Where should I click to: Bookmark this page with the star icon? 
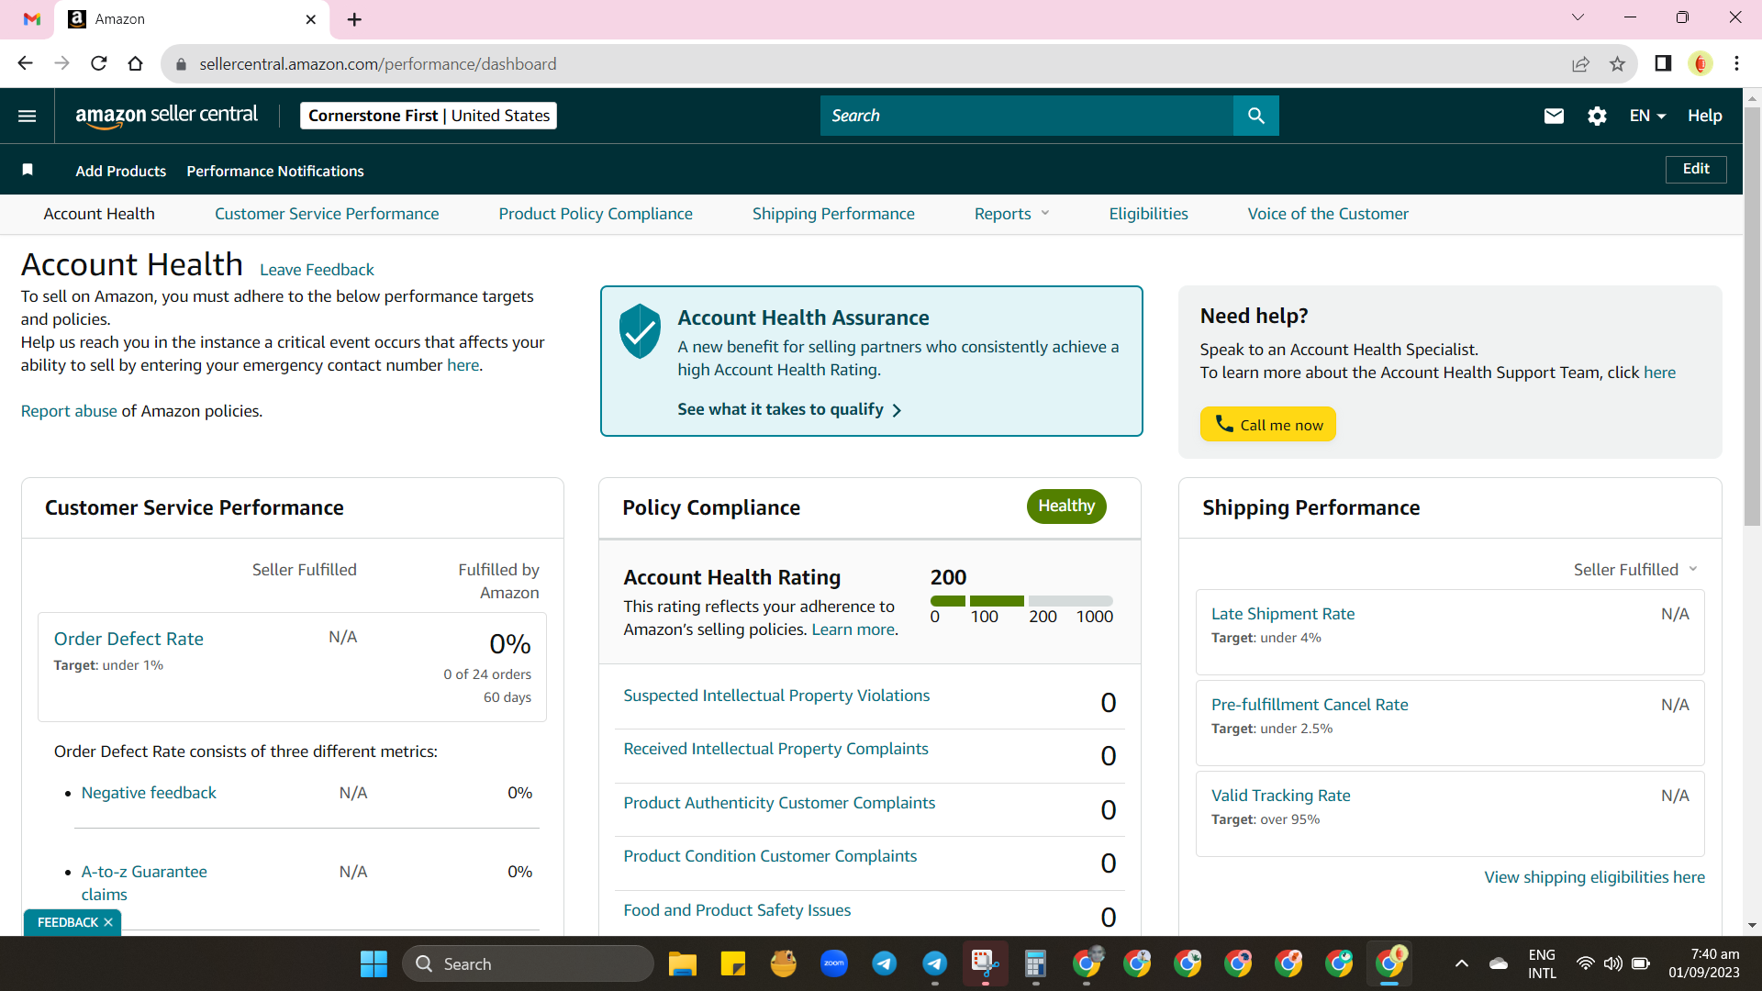point(1617,63)
